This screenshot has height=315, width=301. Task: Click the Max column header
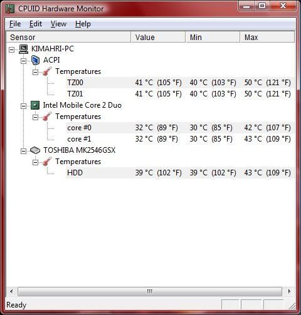pyautogui.click(x=267, y=37)
